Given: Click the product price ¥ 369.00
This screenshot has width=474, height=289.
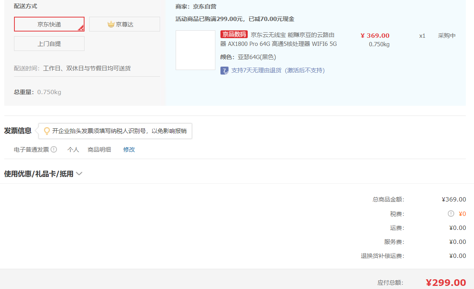Looking at the screenshot, I should point(375,36).
